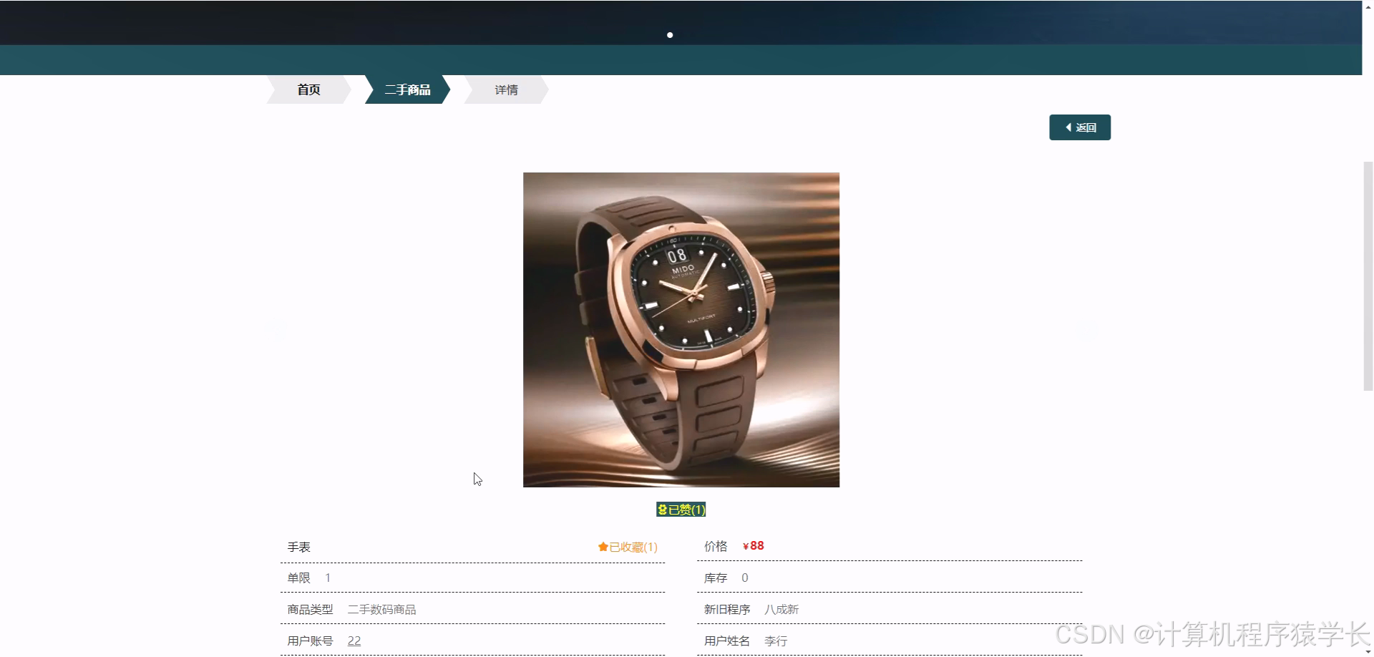Click the 单限 value 1
Screen dimensions: 1374x657
[x=328, y=578]
